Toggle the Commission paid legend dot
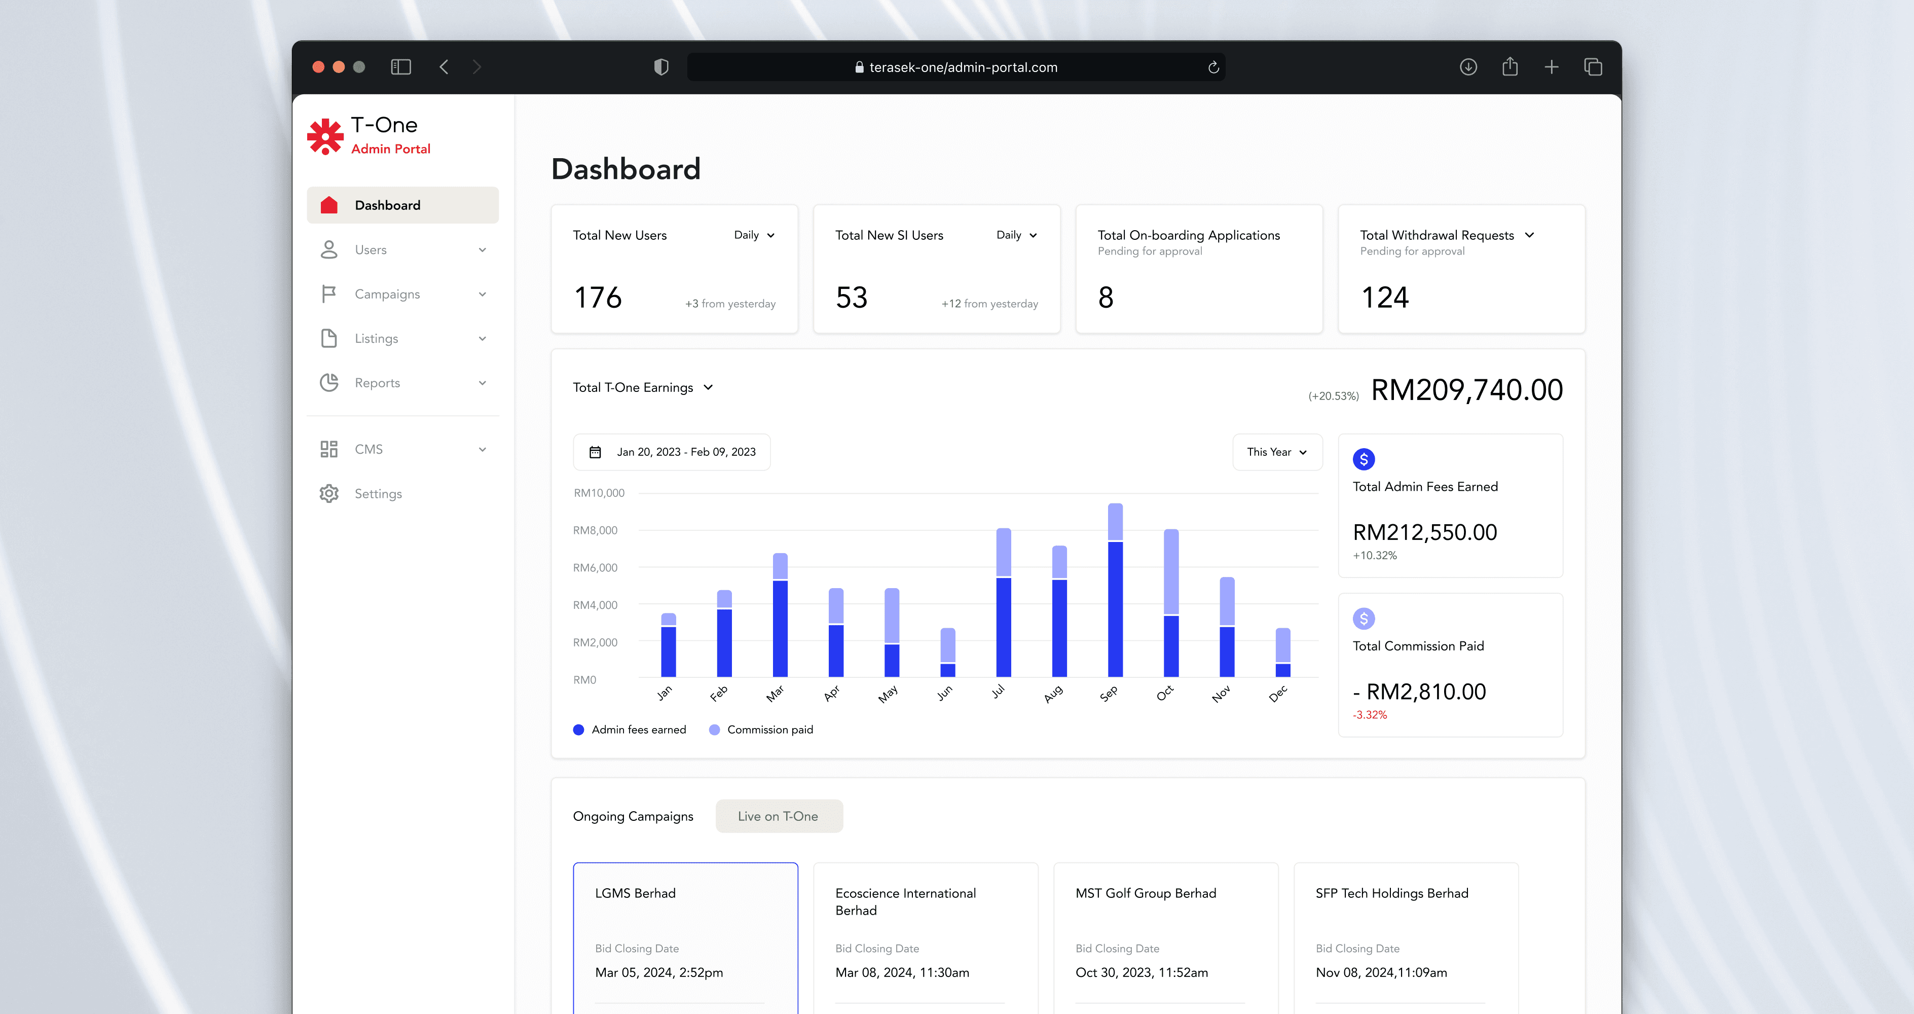Image resolution: width=1914 pixels, height=1014 pixels. pos(714,730)
